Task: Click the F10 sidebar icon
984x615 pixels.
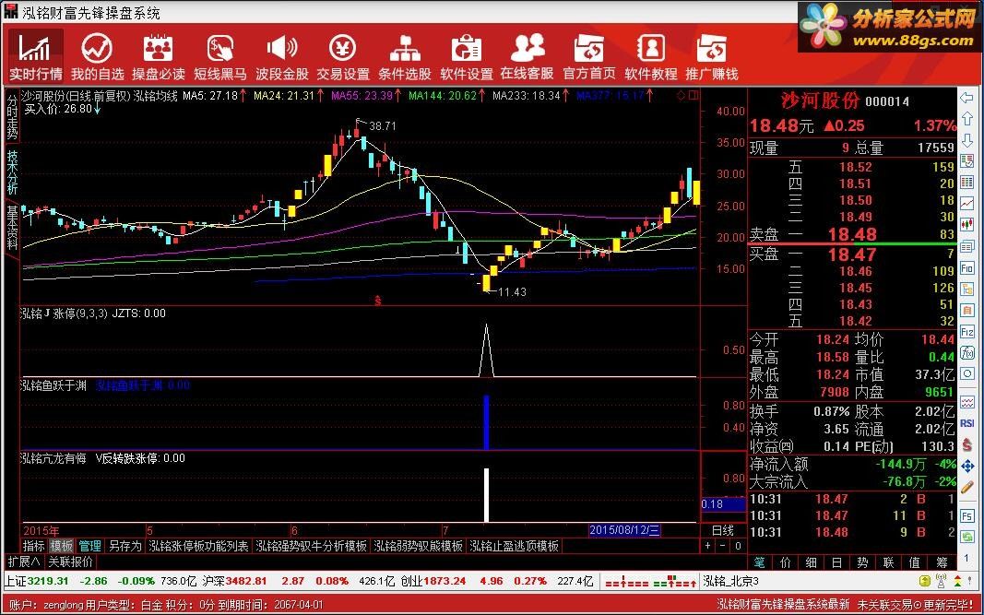Action: click(967, 268)
